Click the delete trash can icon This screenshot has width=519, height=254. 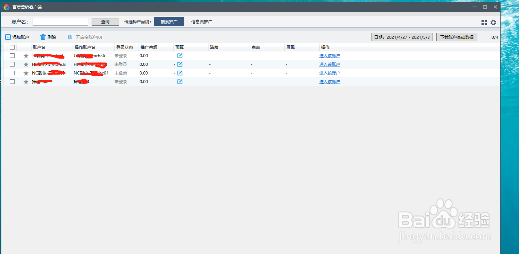43,37
